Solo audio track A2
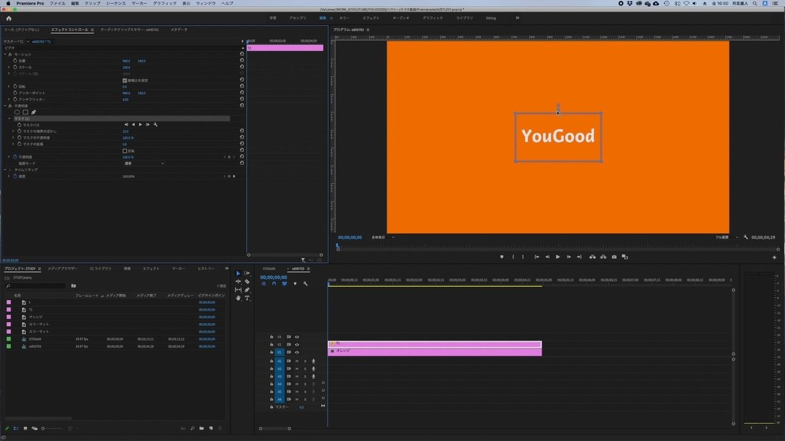Image resolution: width=785 pixels, height=441 pixels. point(305,368)
